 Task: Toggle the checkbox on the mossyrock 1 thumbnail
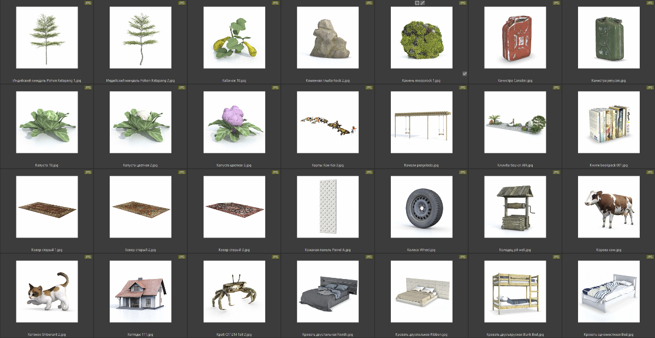tap(465, 73)
